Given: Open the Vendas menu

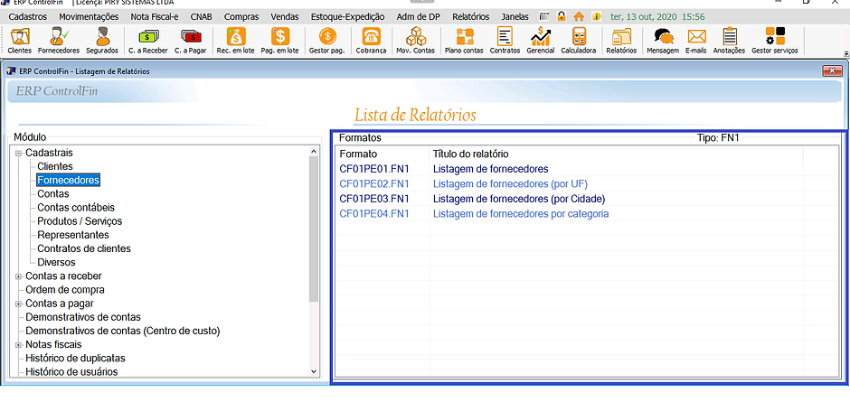Looking at the screenshot, I should pos(285,17).
